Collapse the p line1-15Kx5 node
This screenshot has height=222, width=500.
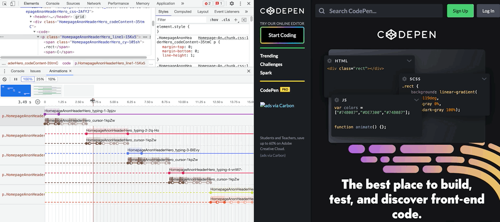(x=38, y=37)
